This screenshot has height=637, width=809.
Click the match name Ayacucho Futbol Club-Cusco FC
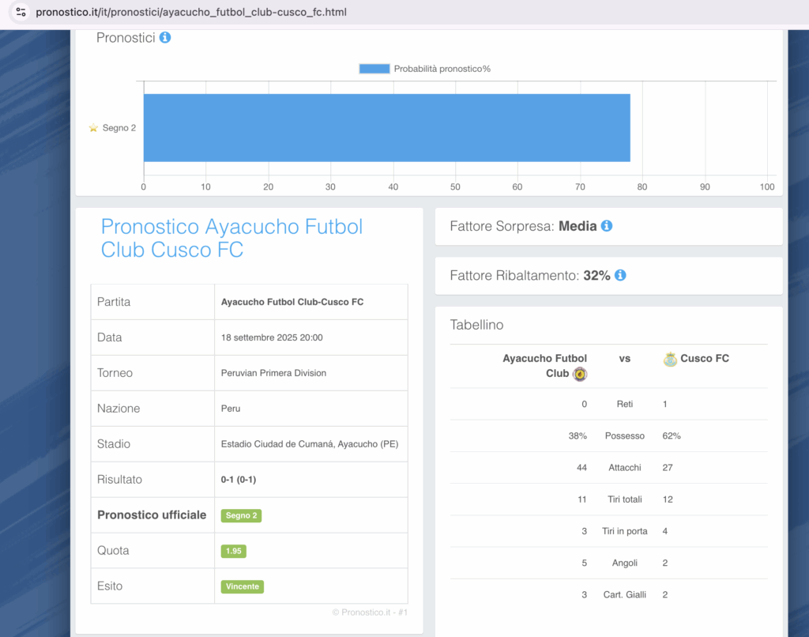[x=292, y=302]
